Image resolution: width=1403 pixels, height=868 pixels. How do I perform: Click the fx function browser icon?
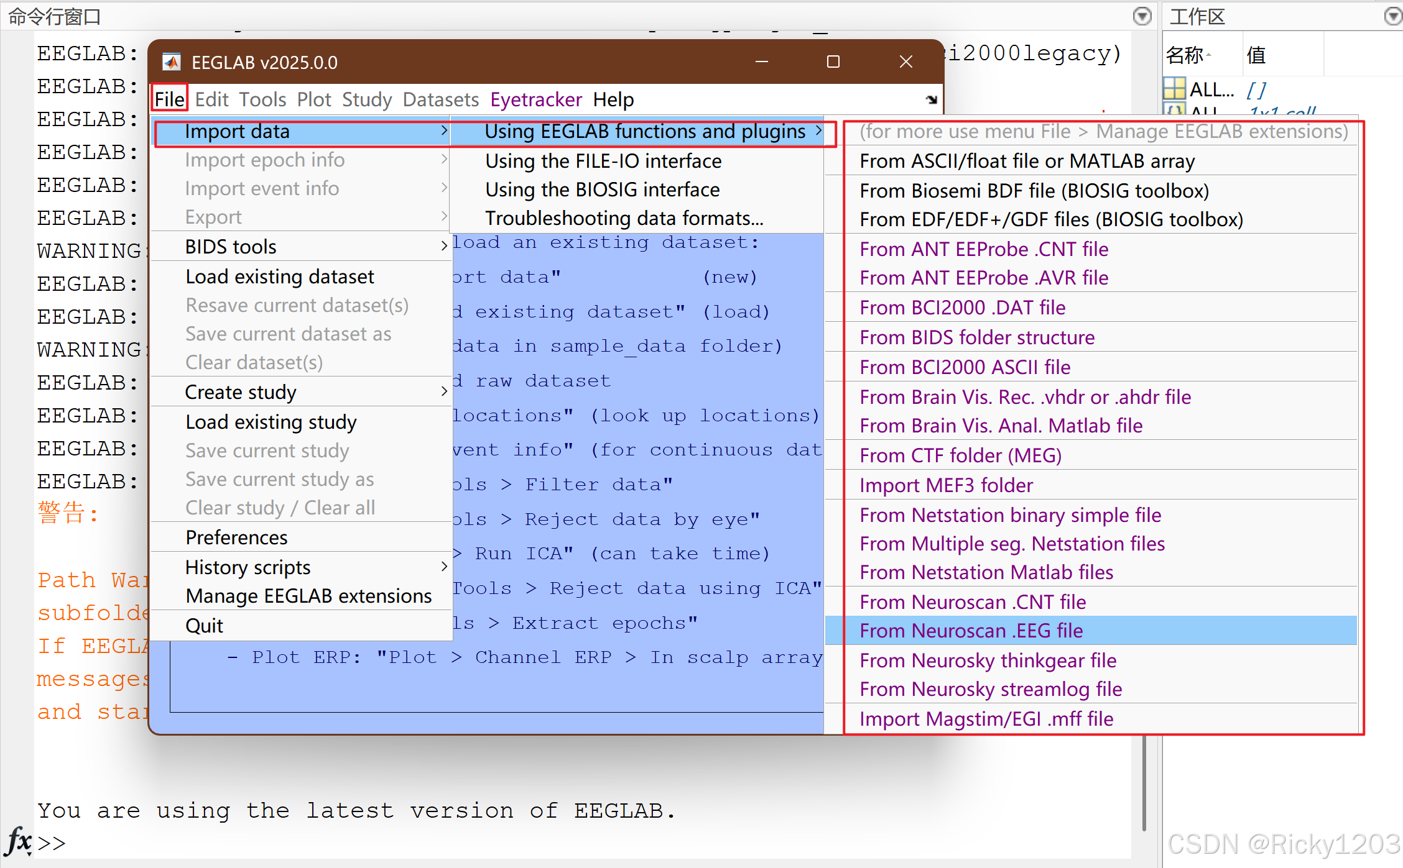point(19,842)
